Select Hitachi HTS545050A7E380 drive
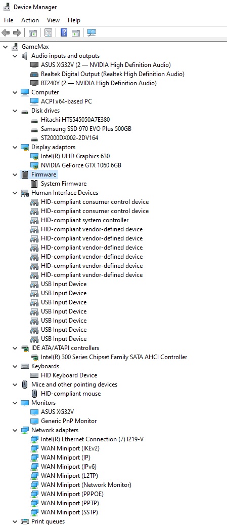This screenshot has width=227, height=525. click(75, 120)
